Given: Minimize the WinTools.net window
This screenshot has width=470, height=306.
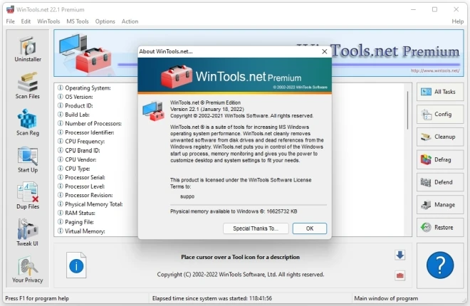Looking at the screenshot, I should (x=413, y=9).
